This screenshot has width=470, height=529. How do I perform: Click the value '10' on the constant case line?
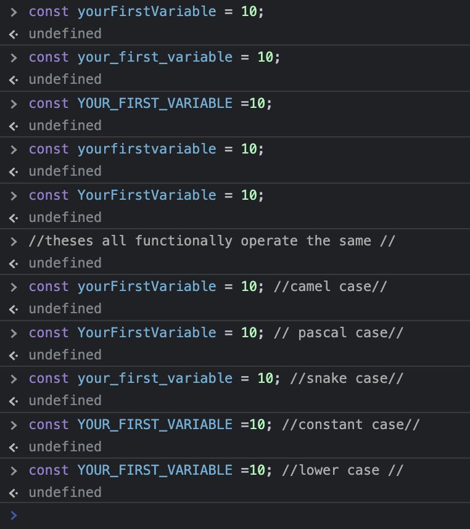point(257,424)
